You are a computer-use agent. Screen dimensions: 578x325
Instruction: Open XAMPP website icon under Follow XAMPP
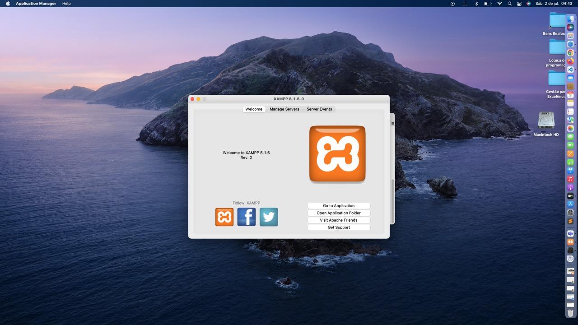224,217
